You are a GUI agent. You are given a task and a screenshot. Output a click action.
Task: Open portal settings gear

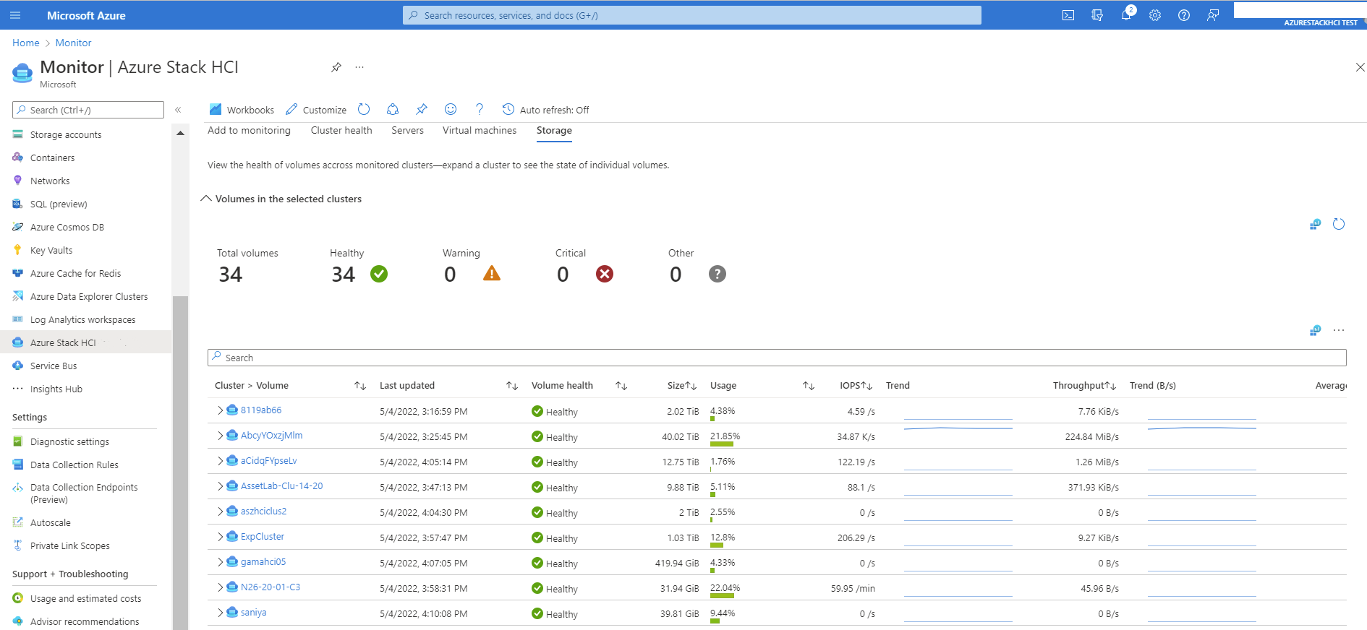[1155, 15]
